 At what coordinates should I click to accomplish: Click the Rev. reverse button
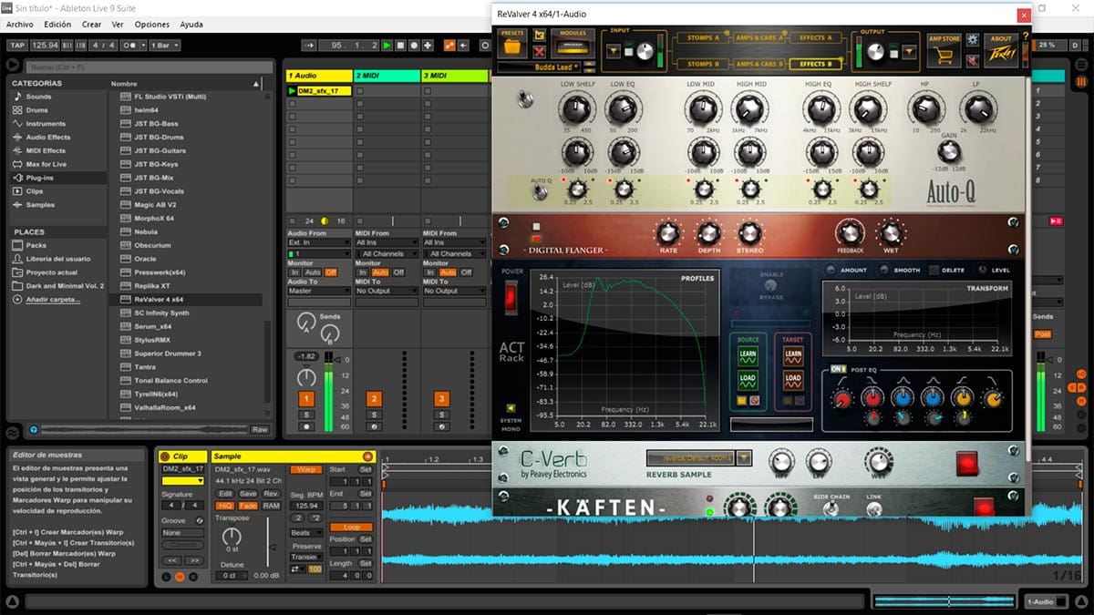pyautogui.click(x=271, y=494)
